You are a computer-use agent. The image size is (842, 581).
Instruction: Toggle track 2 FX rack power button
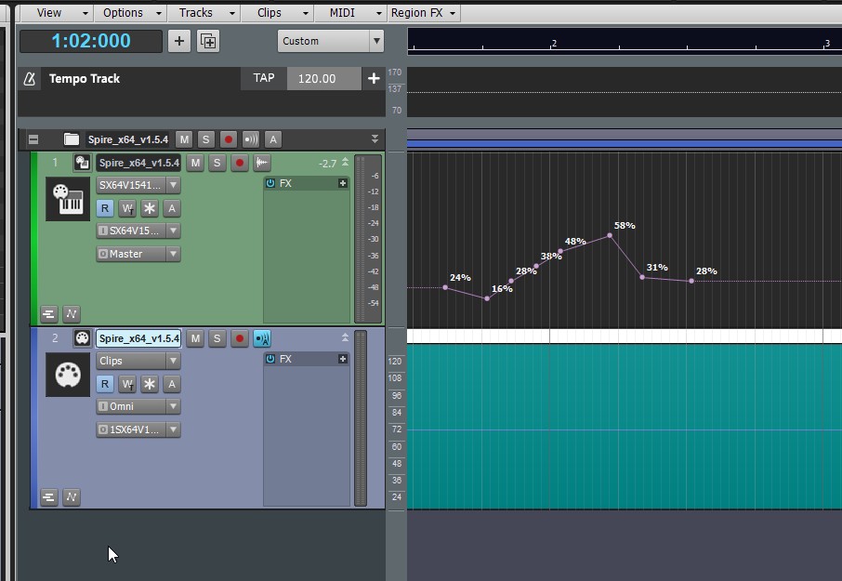(x=270, y=359)
